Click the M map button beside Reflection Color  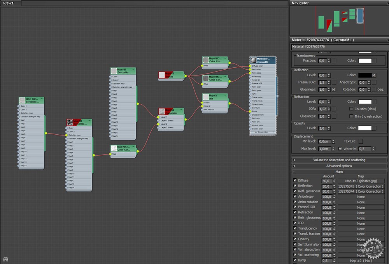point(373,75)
